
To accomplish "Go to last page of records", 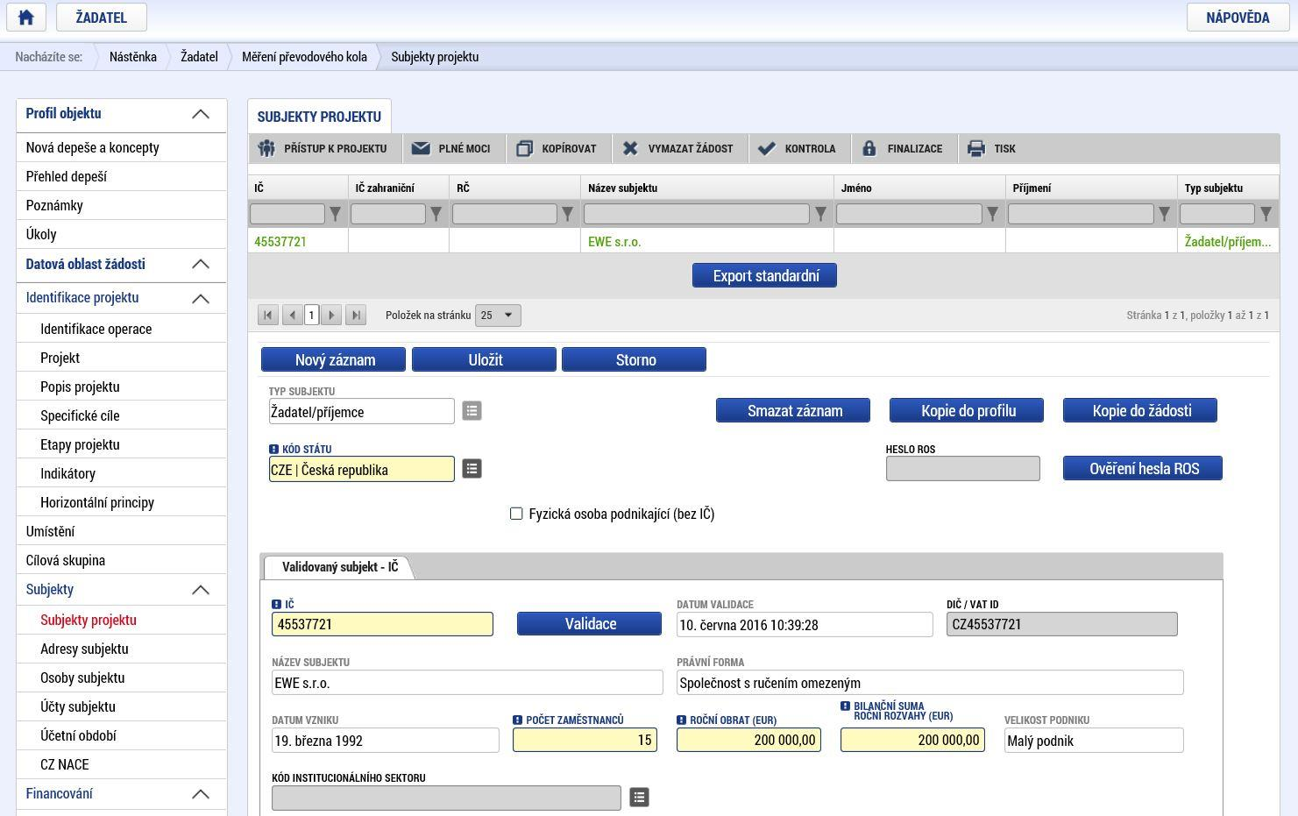I will (355, 315).
